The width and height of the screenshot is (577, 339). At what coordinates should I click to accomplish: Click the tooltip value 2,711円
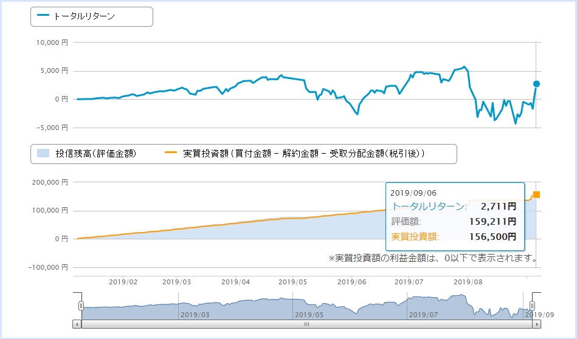click(498, 207)
